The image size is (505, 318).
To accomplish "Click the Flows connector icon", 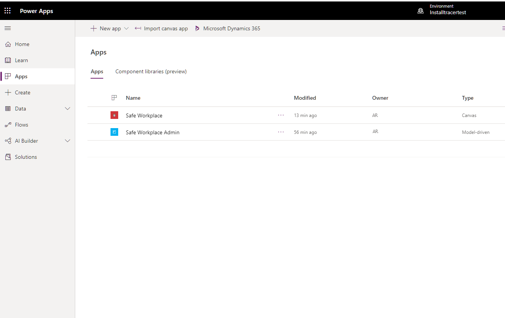I will point(8,125).
